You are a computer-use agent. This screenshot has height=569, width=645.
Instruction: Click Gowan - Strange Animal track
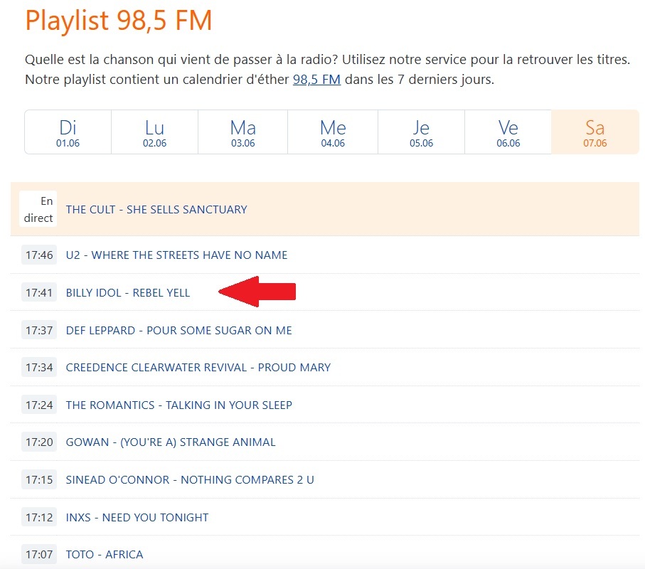tap(170, 442)
